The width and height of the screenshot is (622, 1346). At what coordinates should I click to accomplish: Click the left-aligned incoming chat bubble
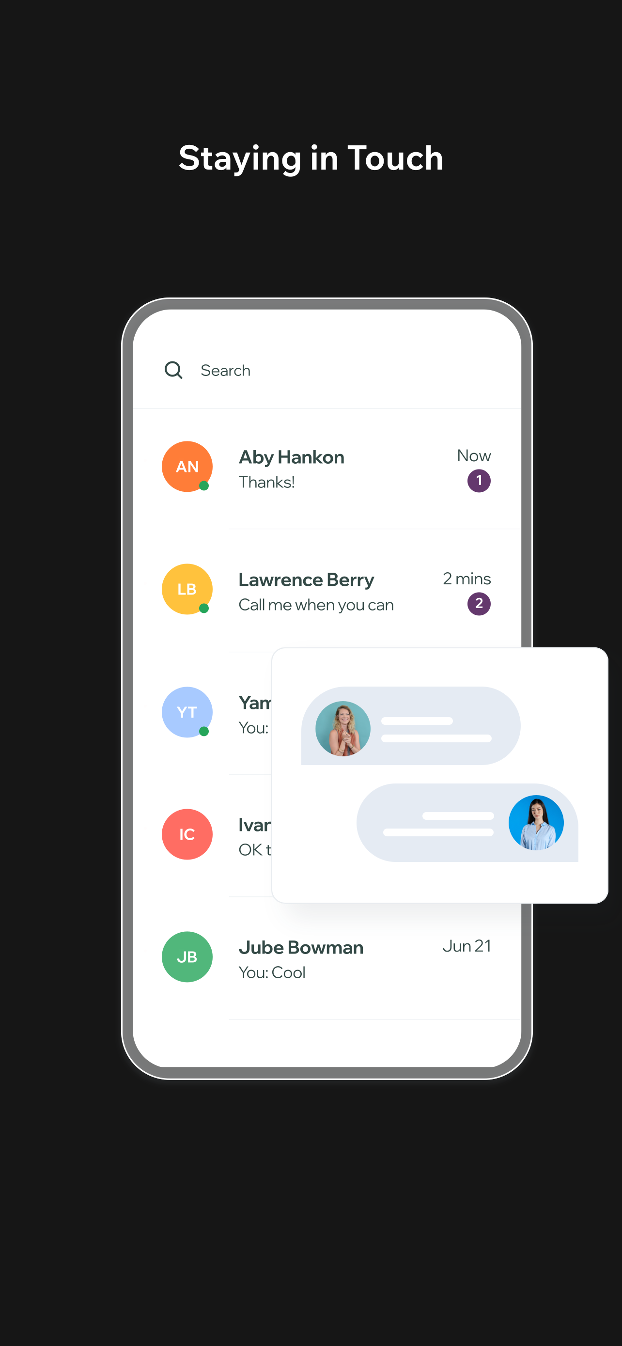coord(410,726)
